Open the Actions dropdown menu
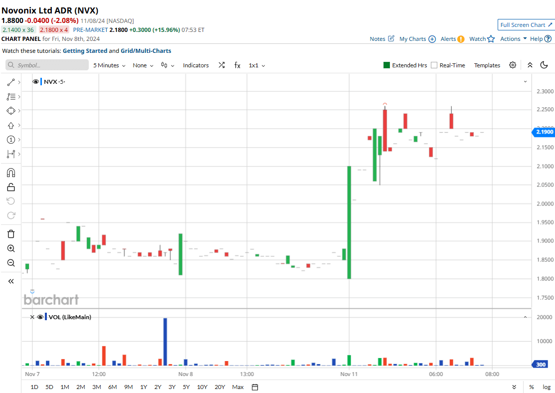The height and width of the screenshot is (393, 555). click(x=513, y=38)
